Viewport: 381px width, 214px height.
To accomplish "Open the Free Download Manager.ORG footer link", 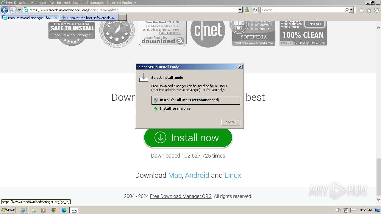I will tap(181, 196).
